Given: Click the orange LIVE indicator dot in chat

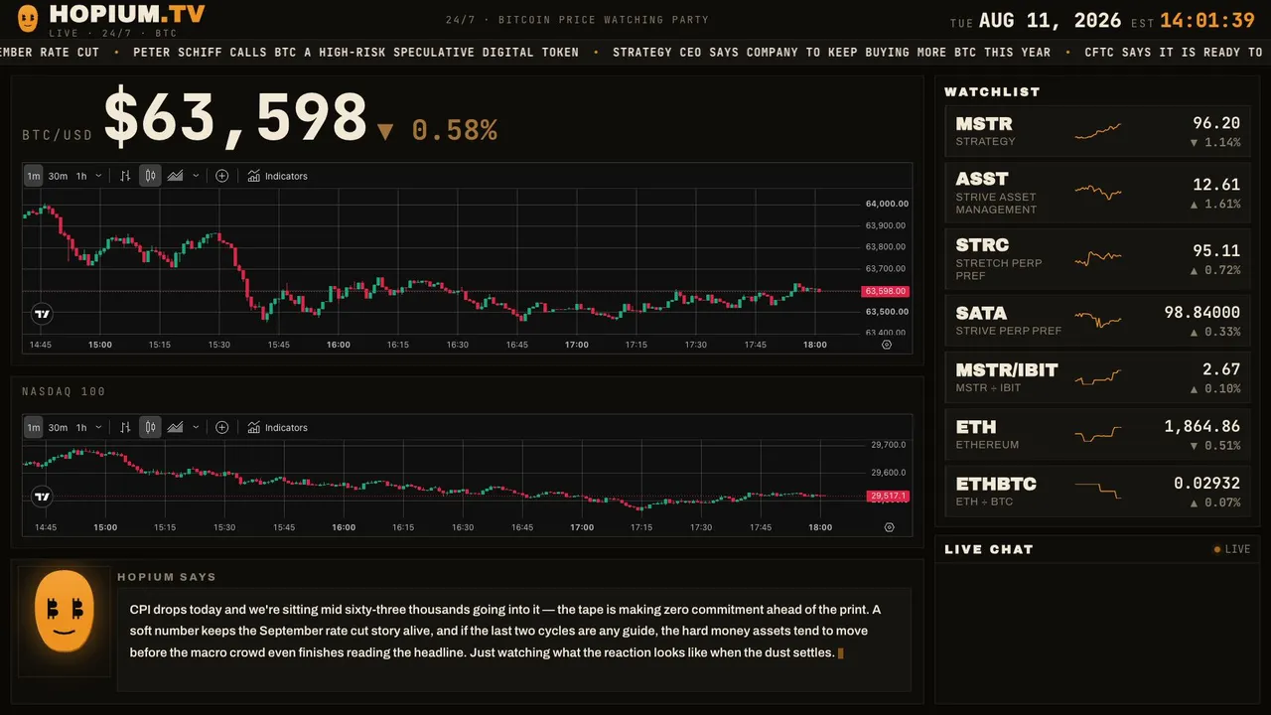Looking at the screenshot, I should [x=1217, y=549].
